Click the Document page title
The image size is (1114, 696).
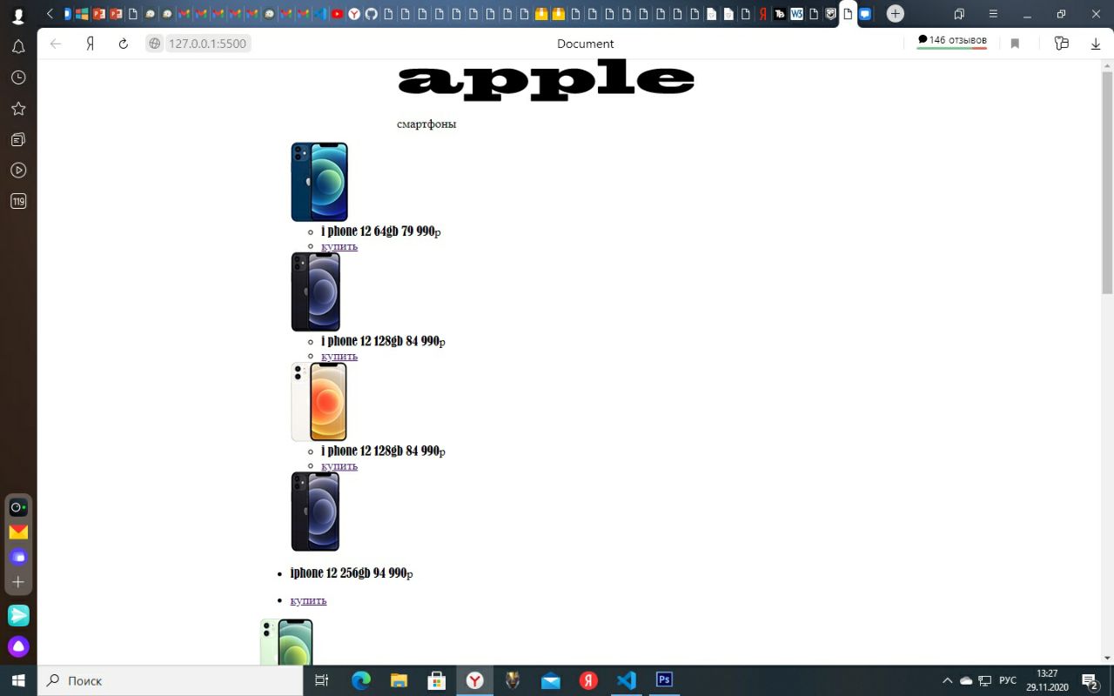[586, 43]
